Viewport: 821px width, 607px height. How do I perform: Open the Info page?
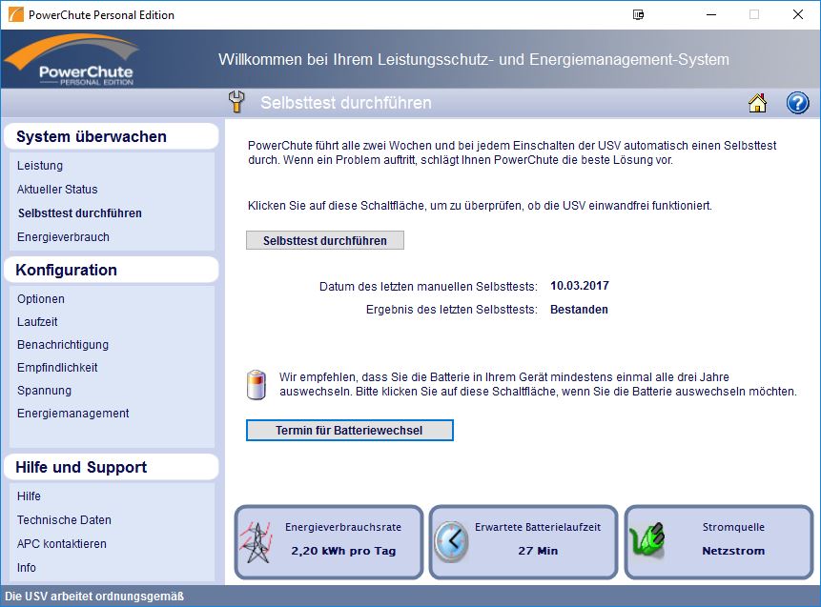tap(26, 568)
